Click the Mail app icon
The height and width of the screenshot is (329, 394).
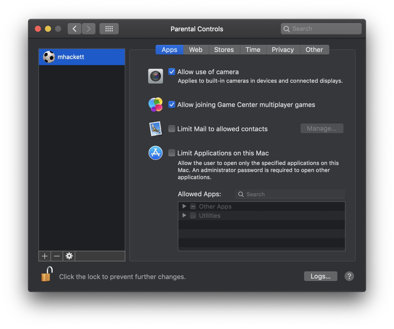(155, 129)
